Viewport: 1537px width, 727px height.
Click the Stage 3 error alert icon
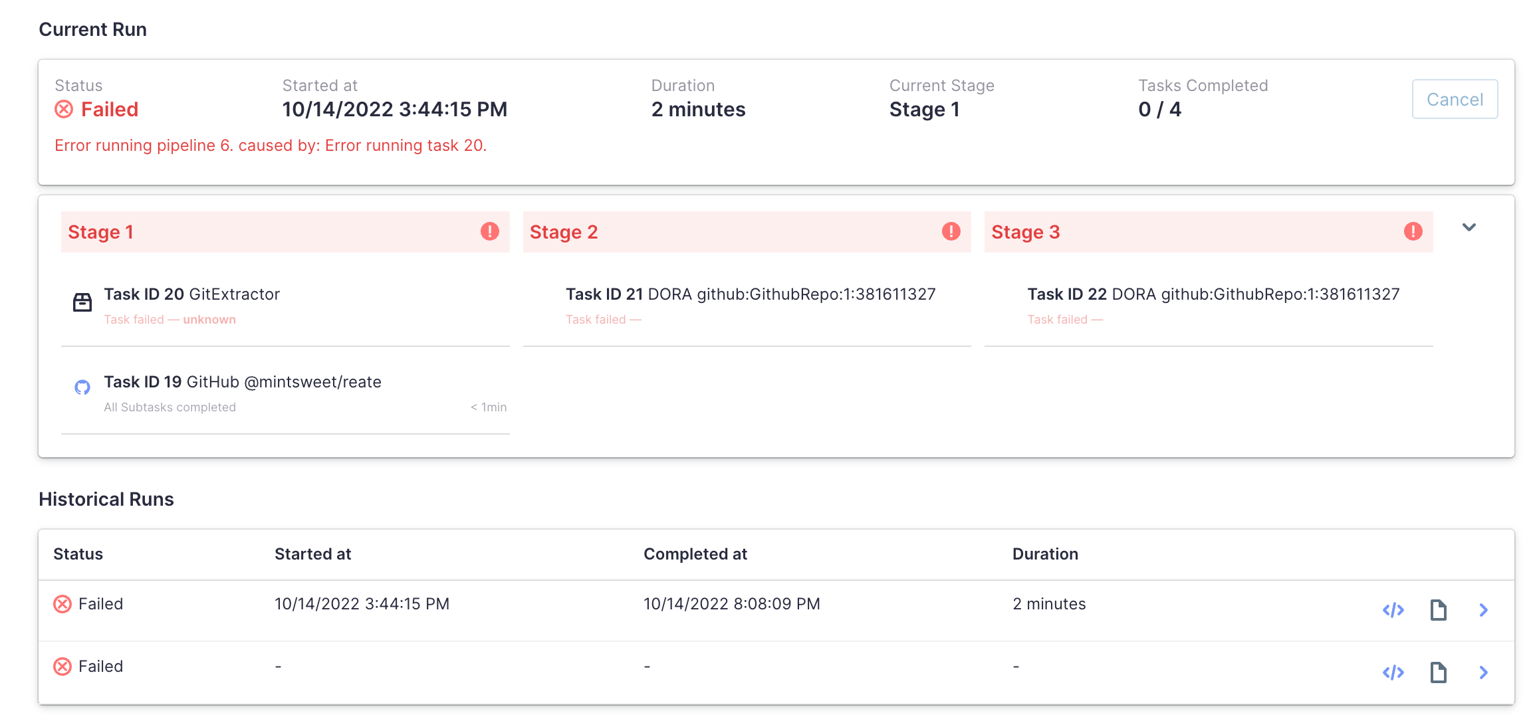[x=1413, y=231]
